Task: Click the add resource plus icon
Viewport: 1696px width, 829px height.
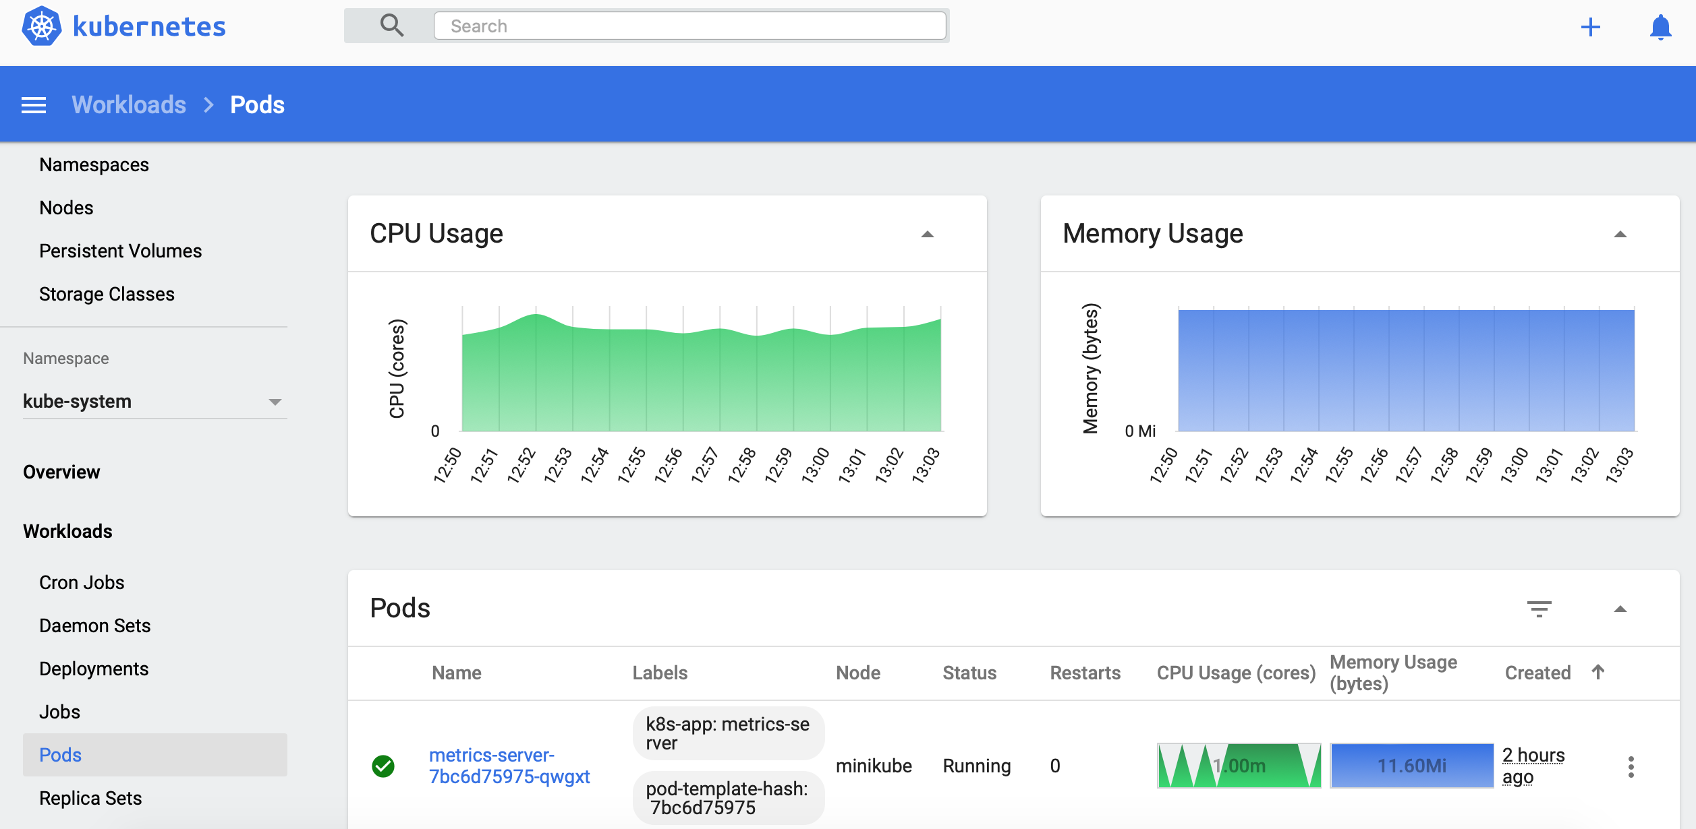Action: tap(1591, 25)
